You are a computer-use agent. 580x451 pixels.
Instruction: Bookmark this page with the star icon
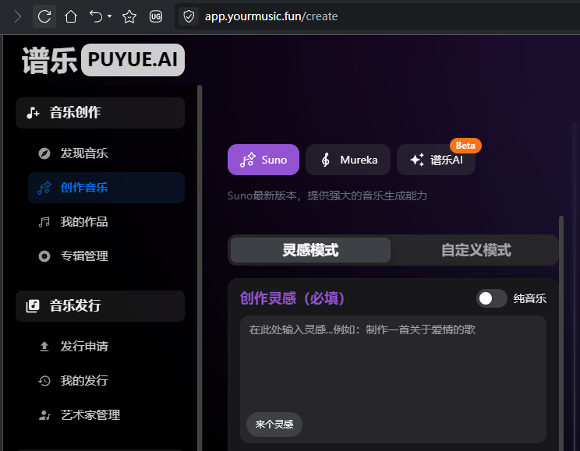pos(129,16)
